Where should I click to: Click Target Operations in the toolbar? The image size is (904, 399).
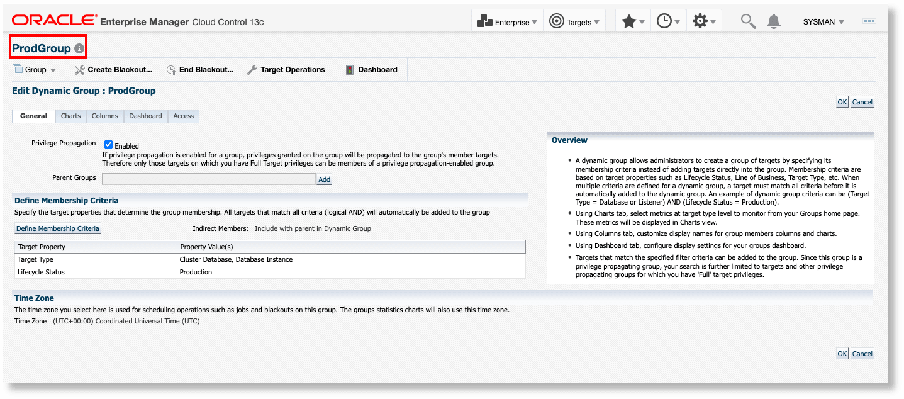pos(293,69)
